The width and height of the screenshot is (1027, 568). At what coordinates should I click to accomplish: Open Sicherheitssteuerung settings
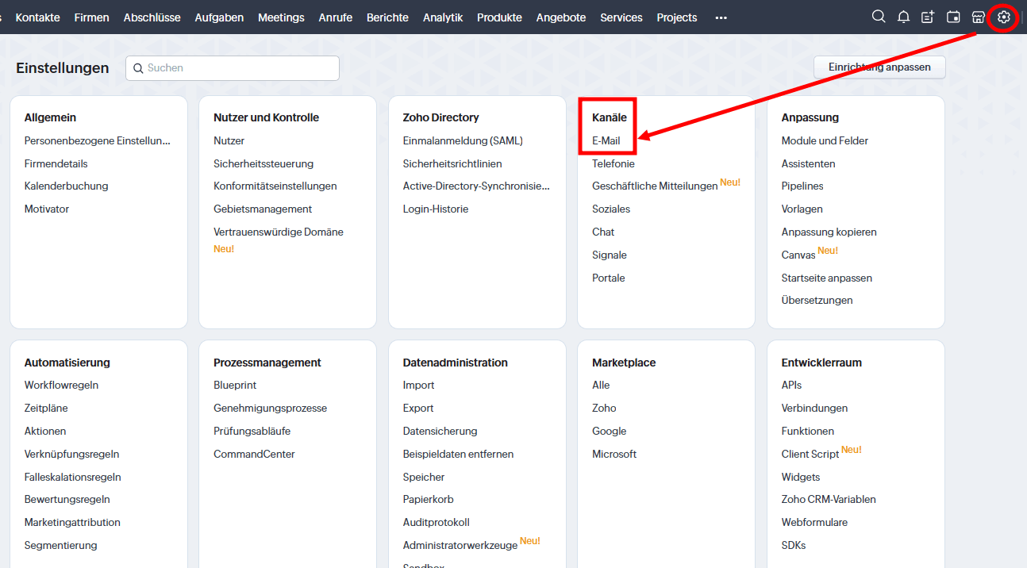point(263,163)
